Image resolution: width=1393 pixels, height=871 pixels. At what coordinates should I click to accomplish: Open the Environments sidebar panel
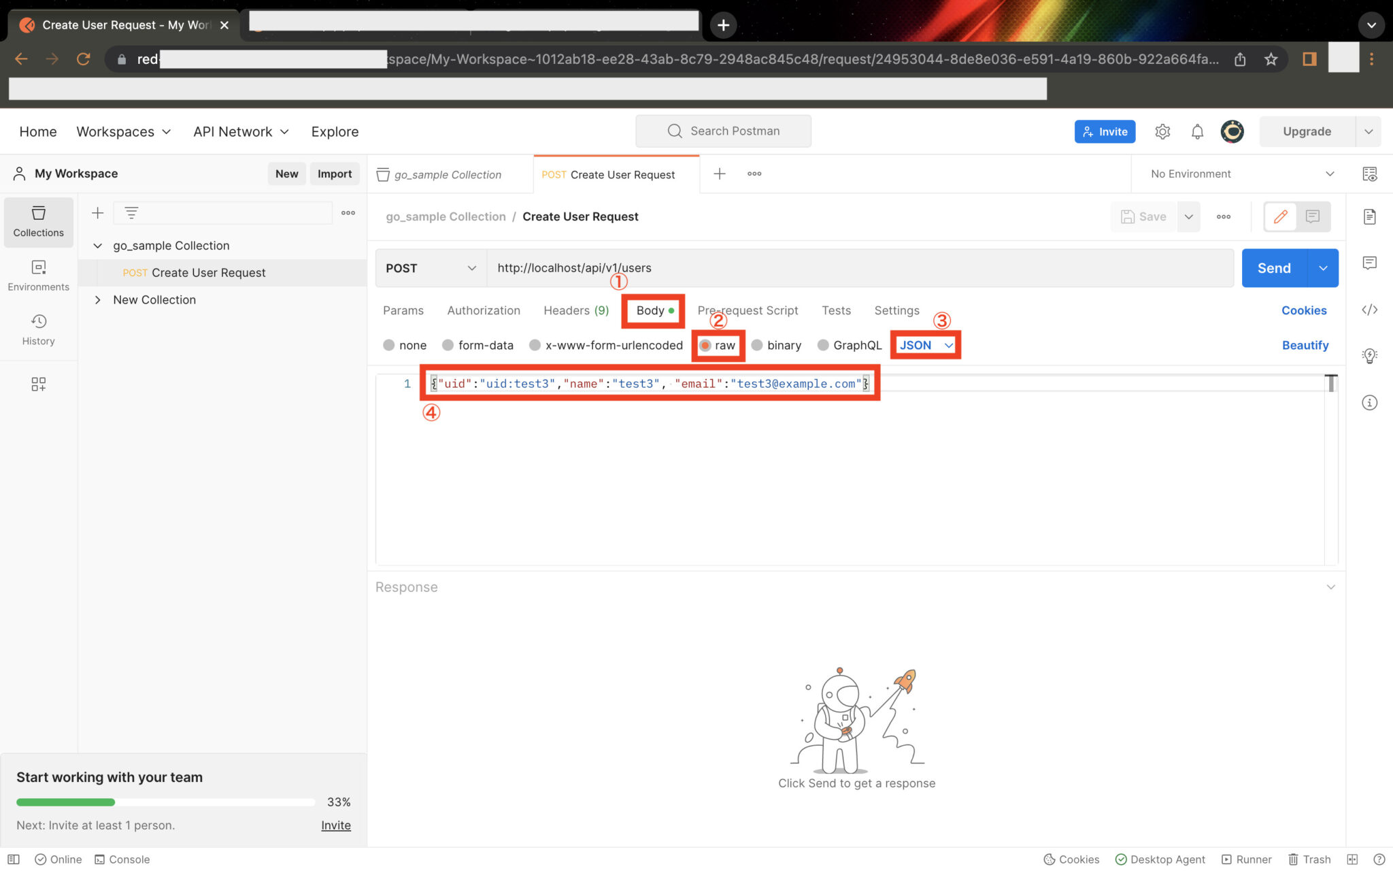pyautogui.click(x=38, y=275)
